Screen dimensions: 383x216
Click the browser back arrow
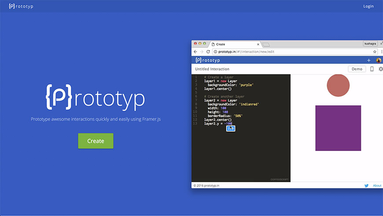(x=195, y=52)
